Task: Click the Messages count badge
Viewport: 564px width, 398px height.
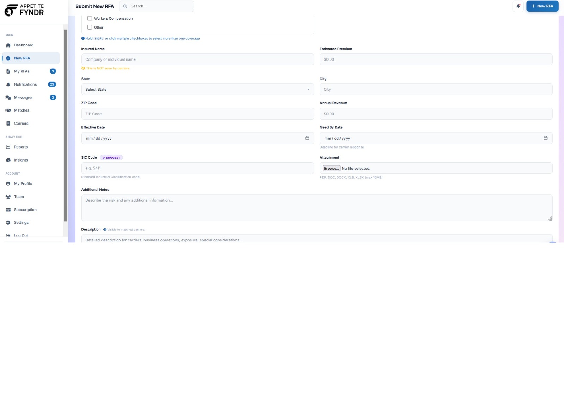Action: 53,97
